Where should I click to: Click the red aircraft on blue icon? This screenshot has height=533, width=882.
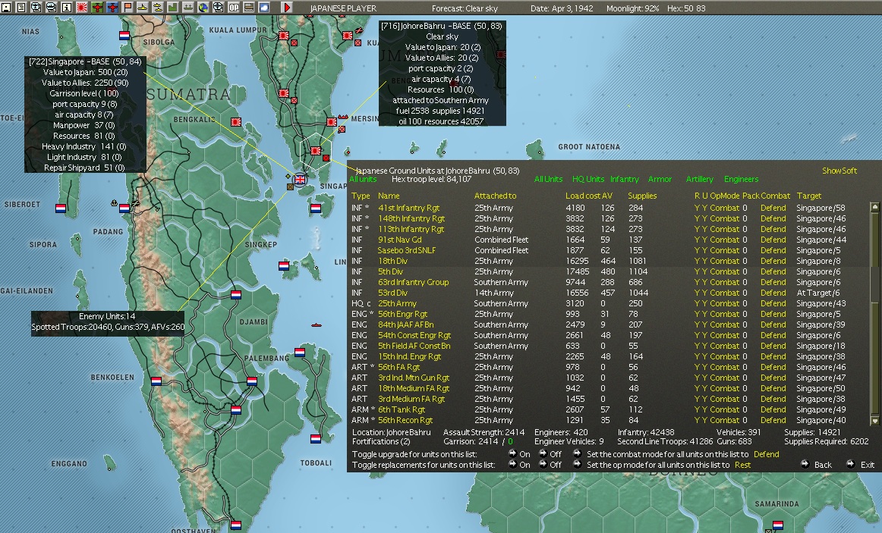(112, 8)
